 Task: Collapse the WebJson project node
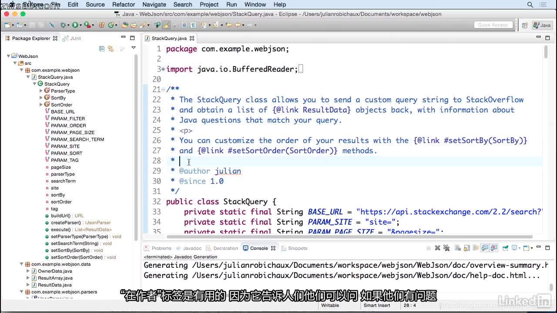click(x=8, y=56)
